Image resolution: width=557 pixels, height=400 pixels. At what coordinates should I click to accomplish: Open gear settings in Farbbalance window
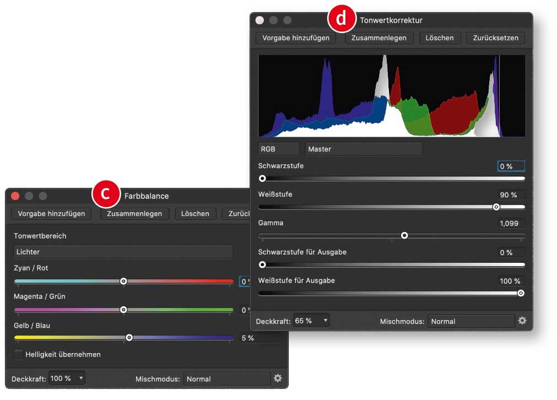(x=278, y=379)
